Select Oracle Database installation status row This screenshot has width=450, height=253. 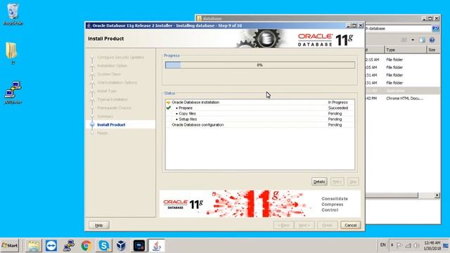click(259, 103)
